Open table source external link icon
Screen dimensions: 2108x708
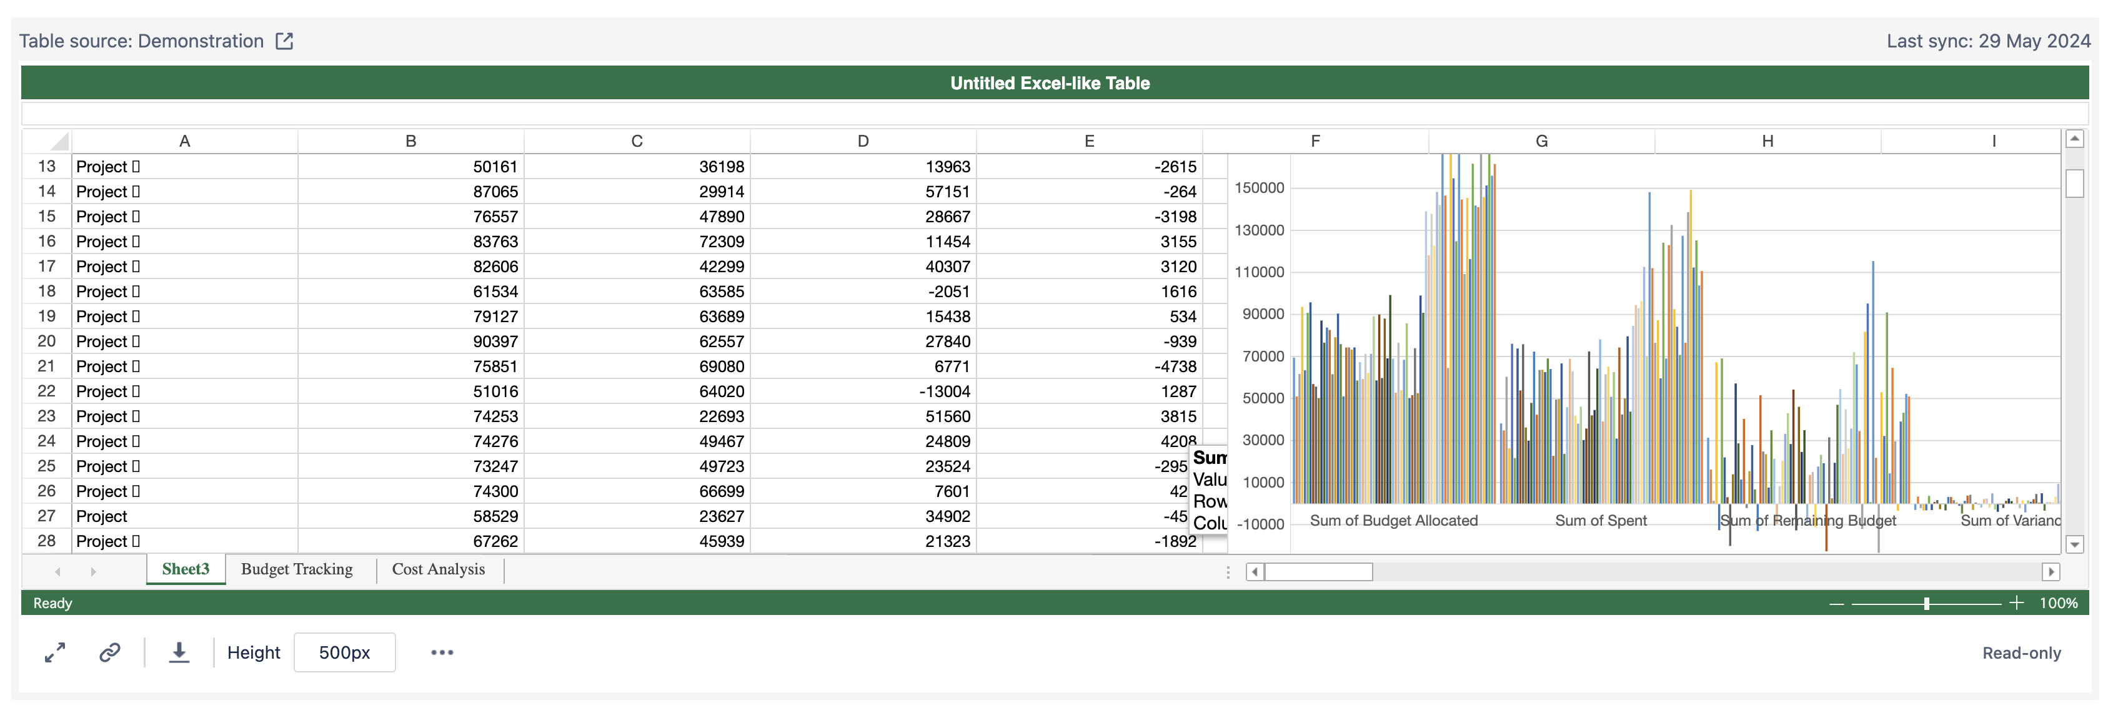point(284,41)
